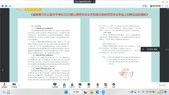Open the Wi-Fi network tray icon

(147, 92)
